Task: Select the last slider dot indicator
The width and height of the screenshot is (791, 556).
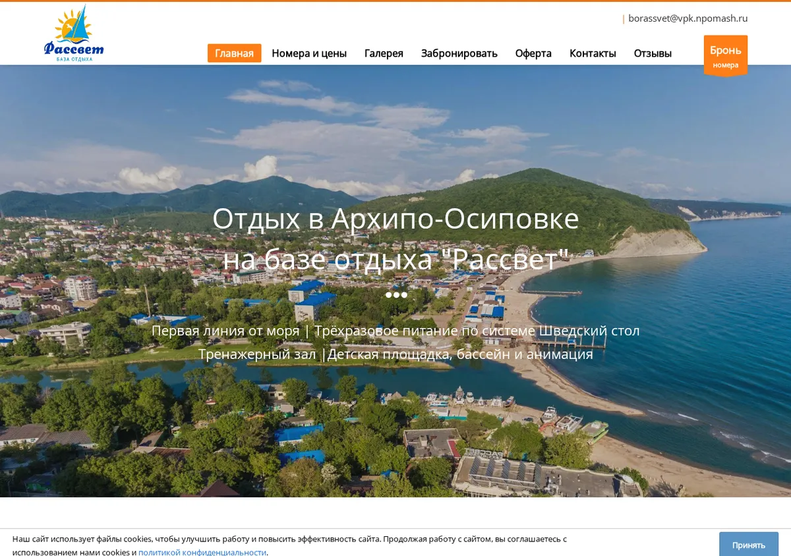Action: click(x=404, y=294)
